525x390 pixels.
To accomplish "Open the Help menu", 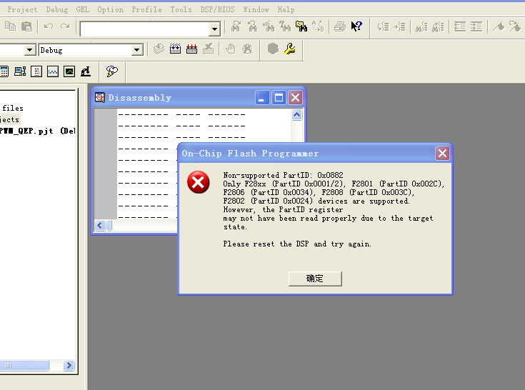I will point(286,10).
